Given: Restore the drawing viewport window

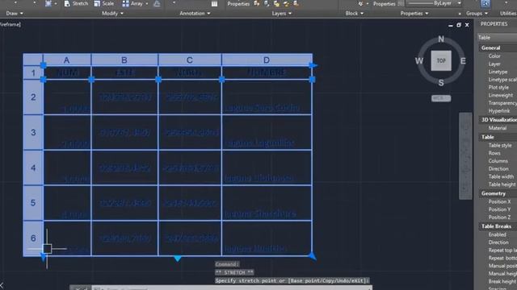Looking at the screenshot, I should click(459, 25).
